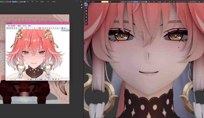Click the radius field in the 3D viewport header
Image resolution: width=204 pixels, height=118 pixels.
(x=126, y=2)
